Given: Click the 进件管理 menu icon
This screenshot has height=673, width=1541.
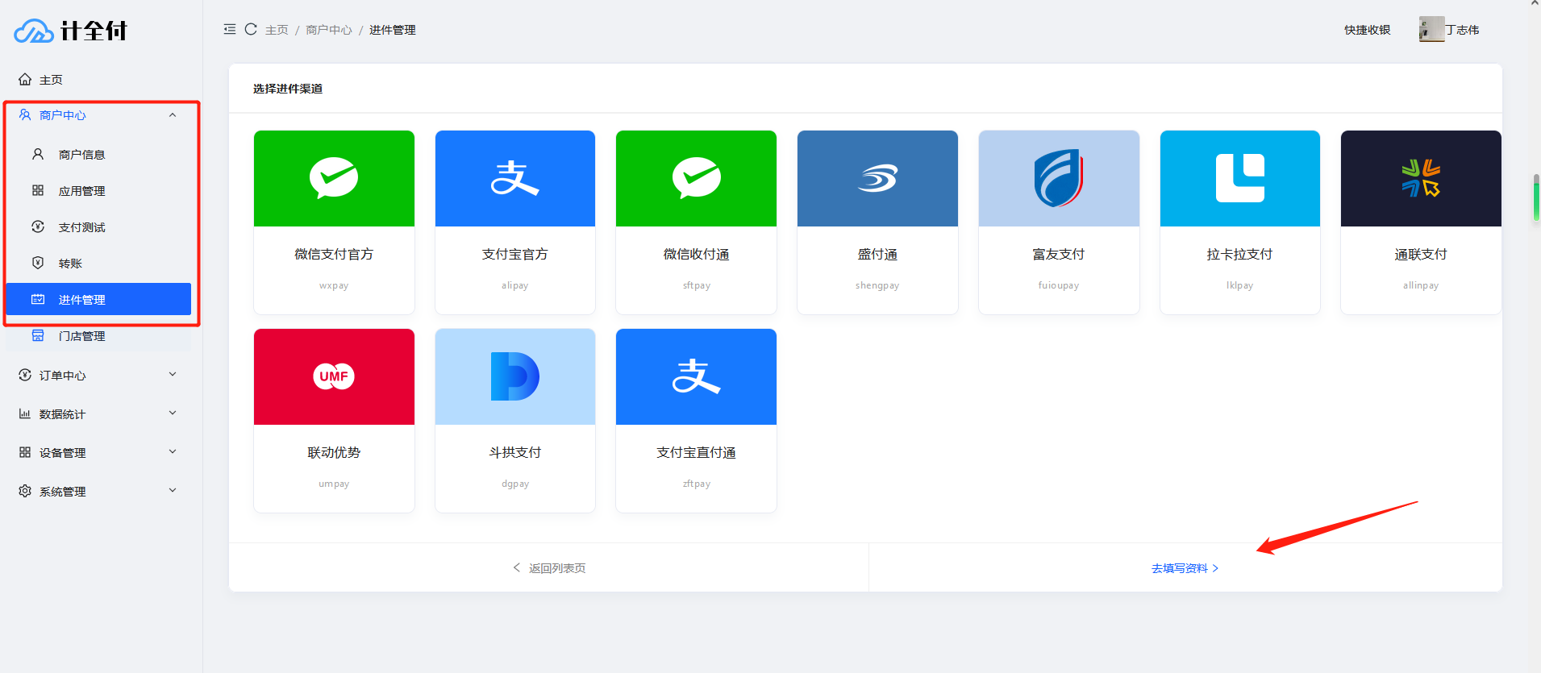Looking at the screenshot, I should coord(38,299).
